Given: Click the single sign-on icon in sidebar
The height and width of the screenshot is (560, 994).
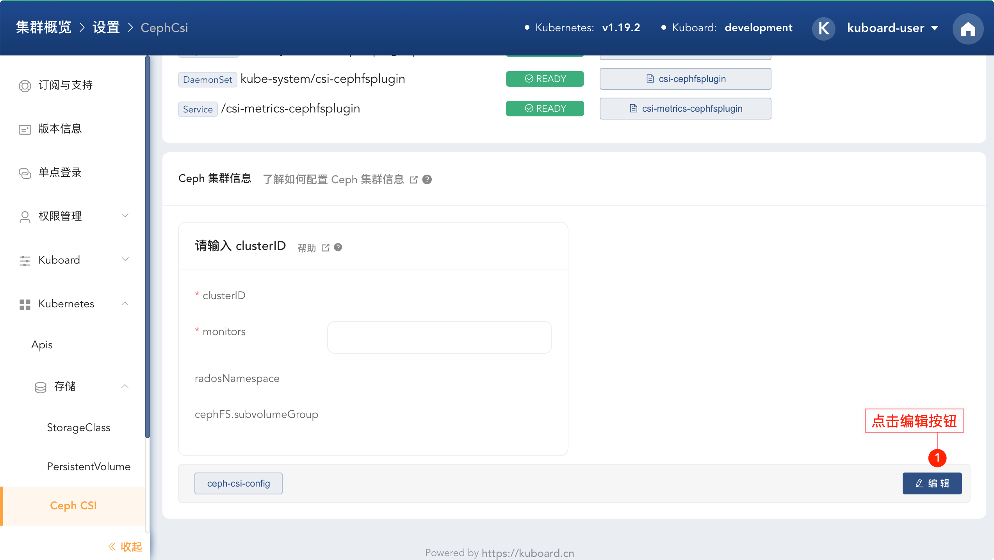Looking at the screenshot, I should 25,173.
